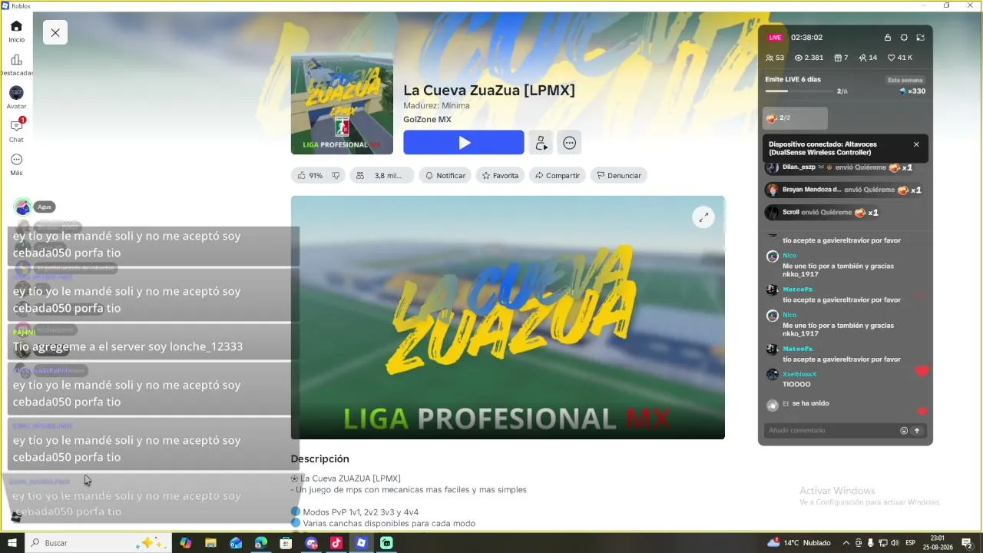Open the weather widget showing 14°C Nublado

(799, 543)
